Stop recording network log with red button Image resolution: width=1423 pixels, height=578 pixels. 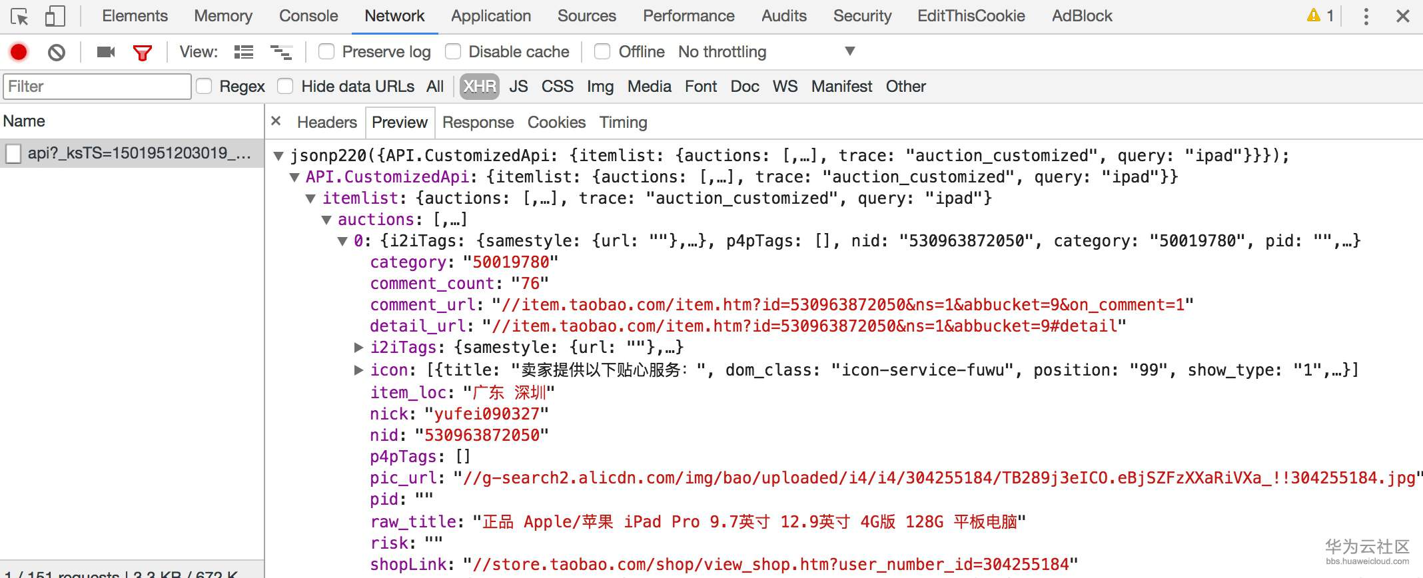click(x=19, y=52)
